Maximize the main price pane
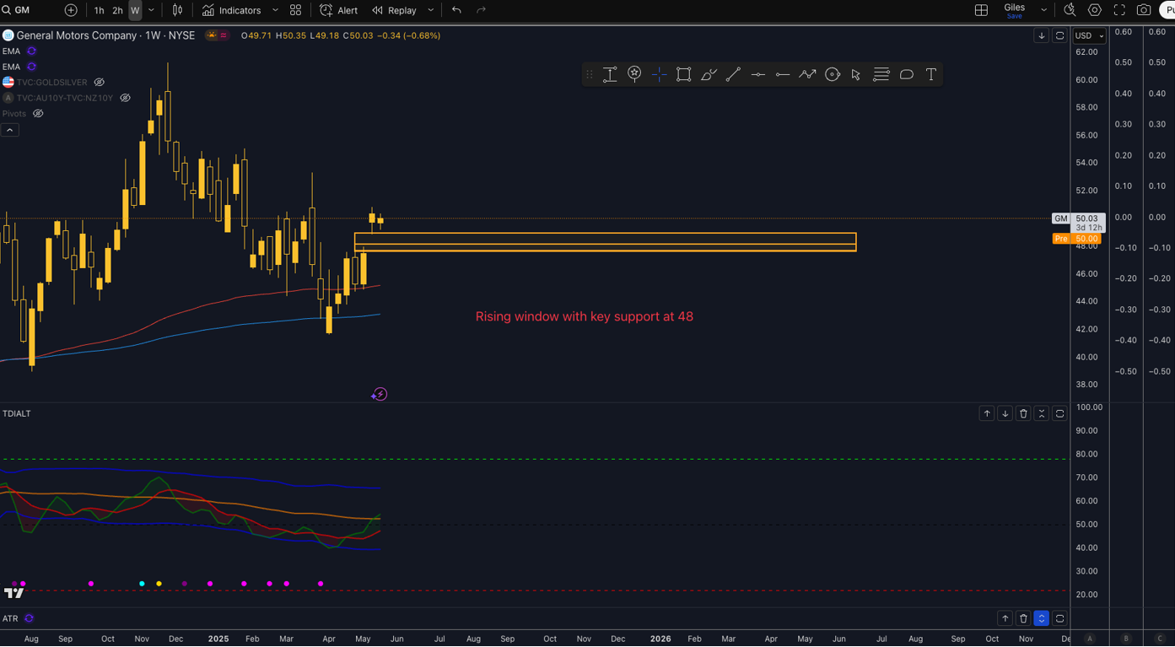 pyautogui.click(x=1059, y=35)
